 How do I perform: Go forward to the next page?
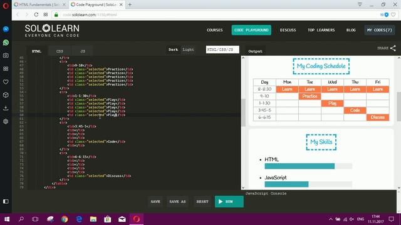(26, 15)
